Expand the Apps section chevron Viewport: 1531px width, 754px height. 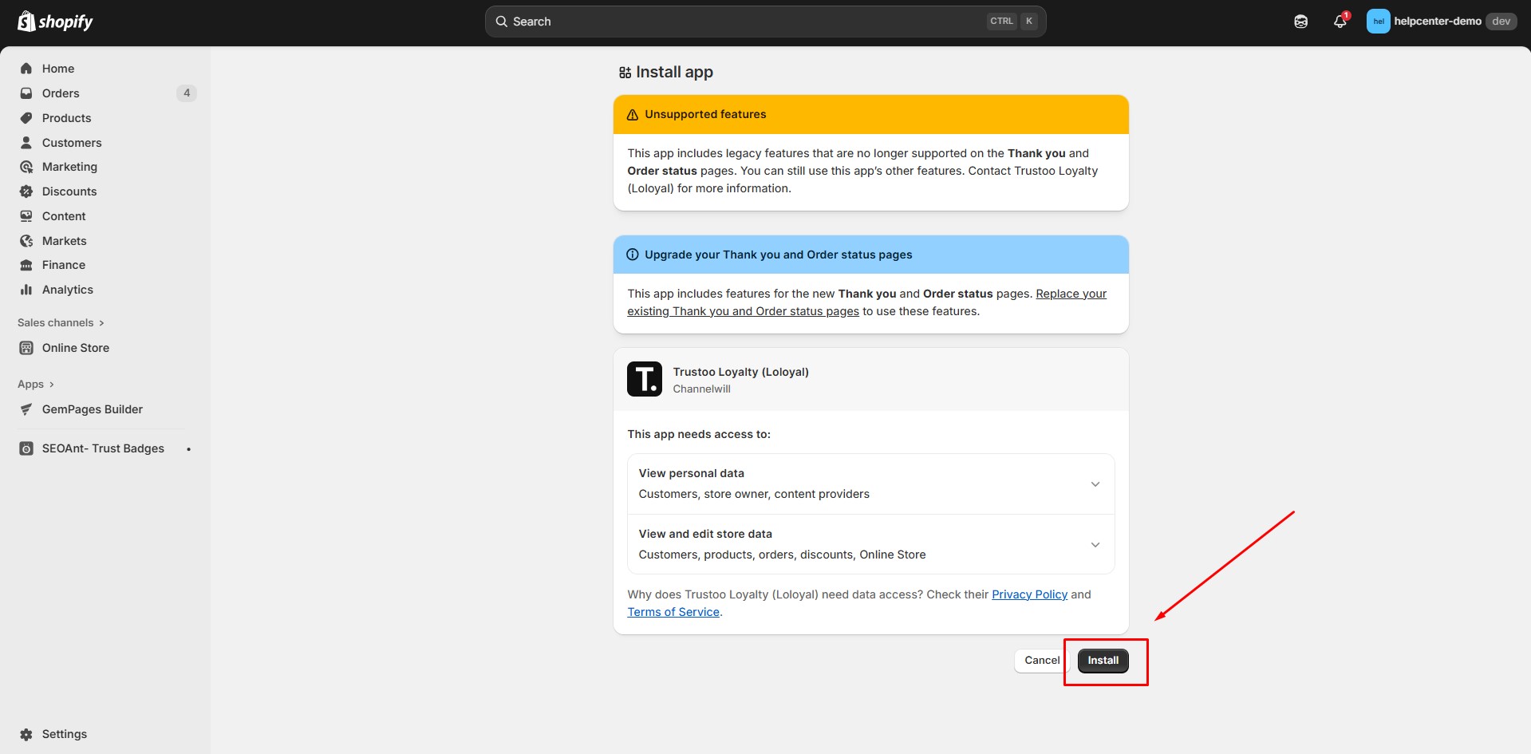pos(52,385)
